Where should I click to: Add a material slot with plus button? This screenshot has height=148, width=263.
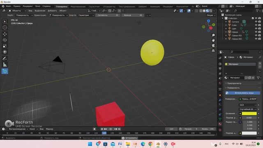click(x=260, y=63)
